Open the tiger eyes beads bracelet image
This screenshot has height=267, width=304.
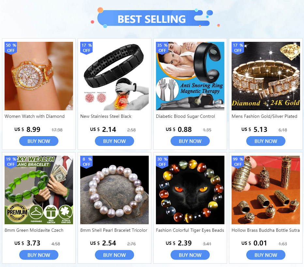pos(190,190)
